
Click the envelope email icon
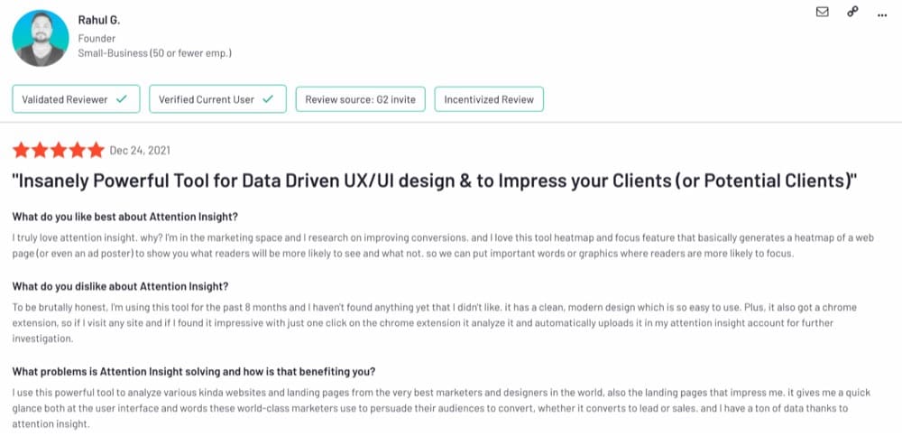click(822, 12)
